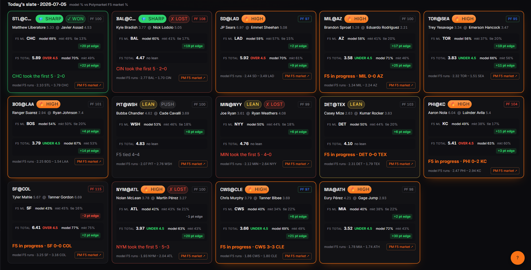Image resolution: width=531 pixels, height=270 pixels.
Task: Open PM F5 market link on NYM@ATL card
Action: pos(193,256)
